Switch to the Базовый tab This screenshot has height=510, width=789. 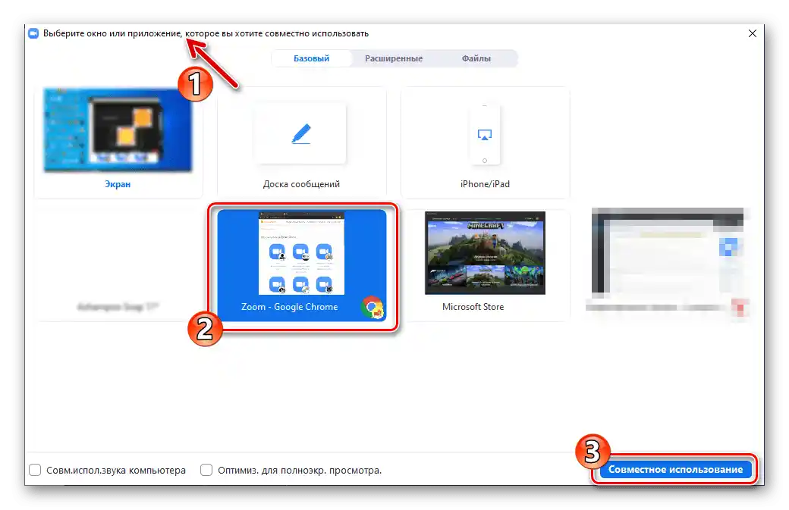(x=312, y=58)
